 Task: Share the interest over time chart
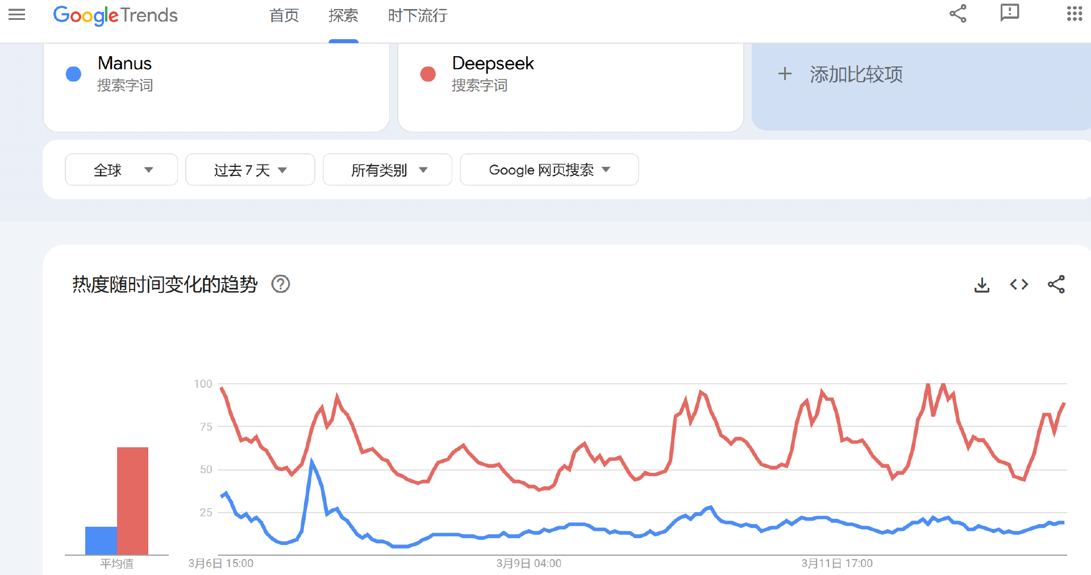pos(1056,284)
